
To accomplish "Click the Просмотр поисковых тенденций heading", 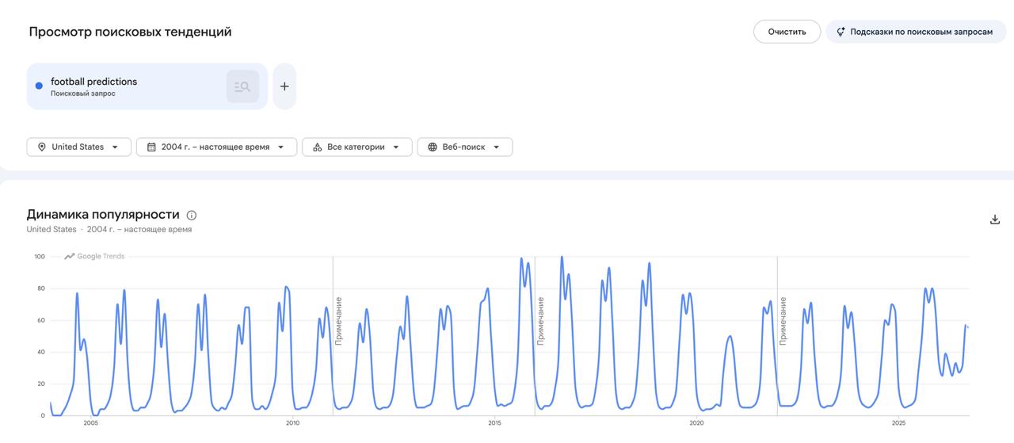I will [131, 32].
